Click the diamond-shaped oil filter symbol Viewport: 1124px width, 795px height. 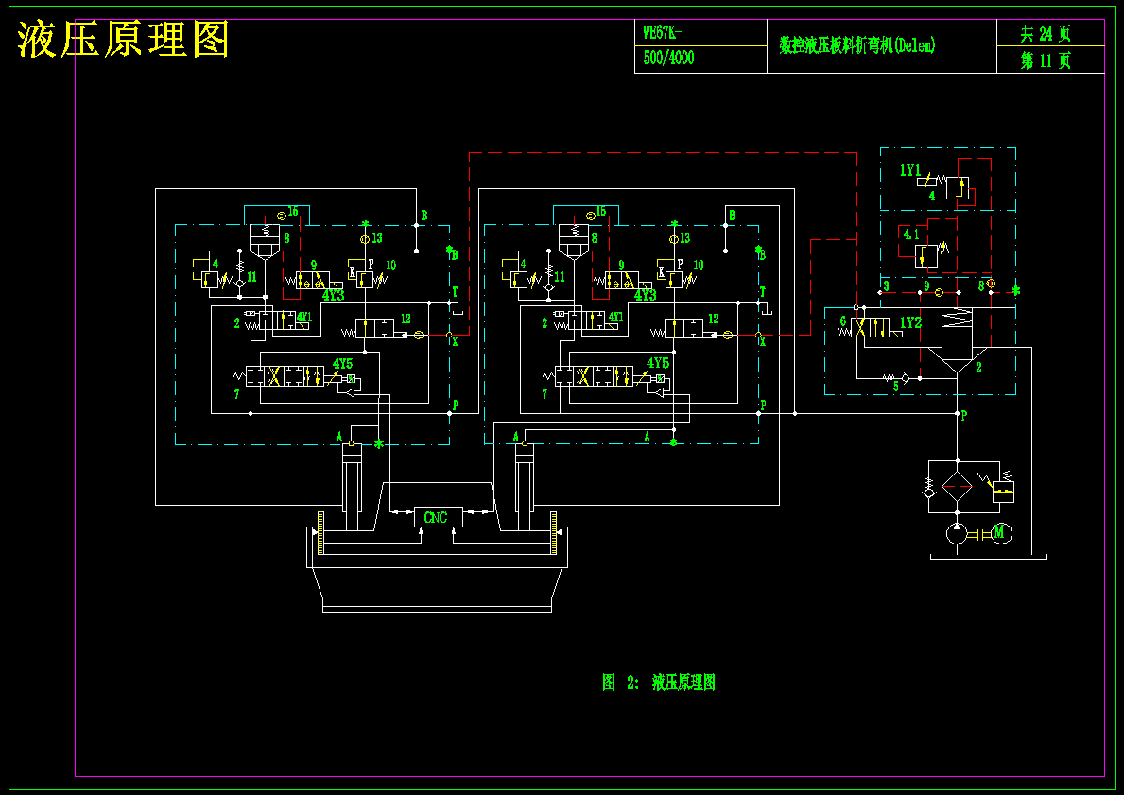(x=957, y=487)
